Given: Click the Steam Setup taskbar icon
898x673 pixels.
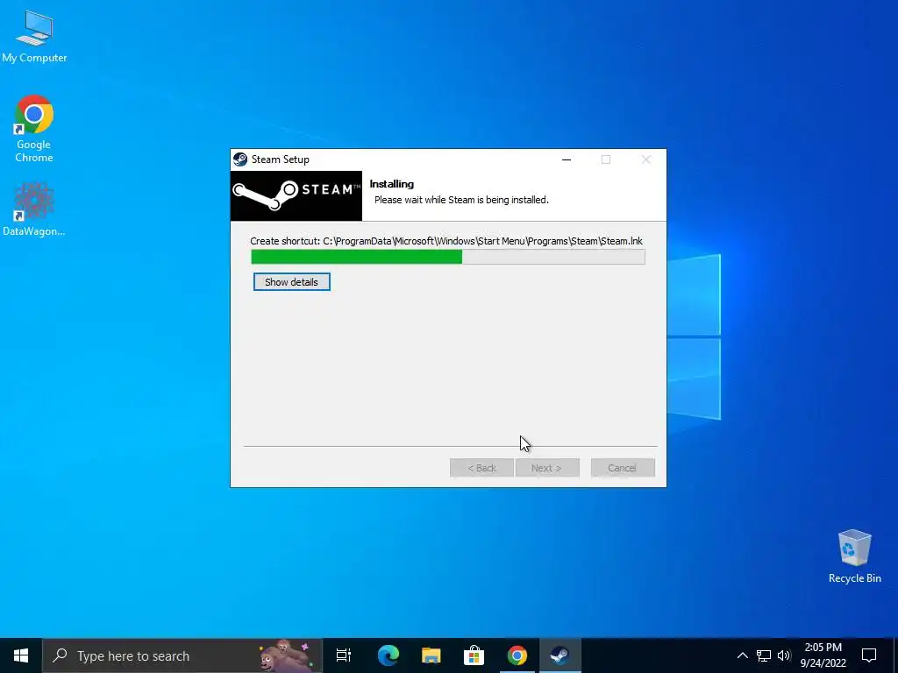Looking at the screenshot, I should (560, 655).
